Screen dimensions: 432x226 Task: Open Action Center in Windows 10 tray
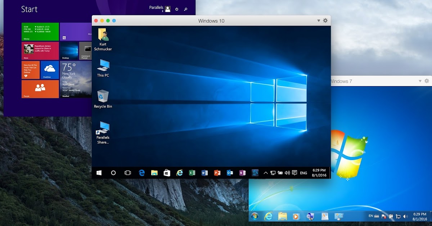click(x=294, y=173)
